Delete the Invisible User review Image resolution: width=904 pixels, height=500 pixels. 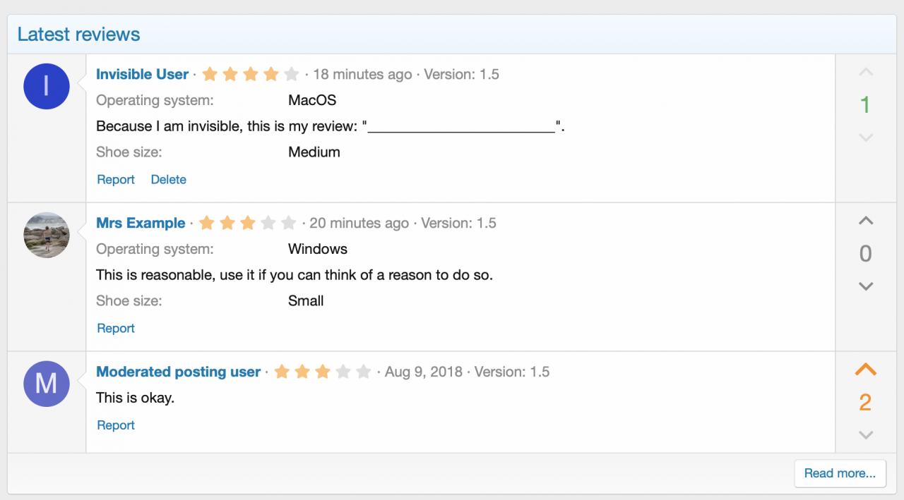[168, 180]
